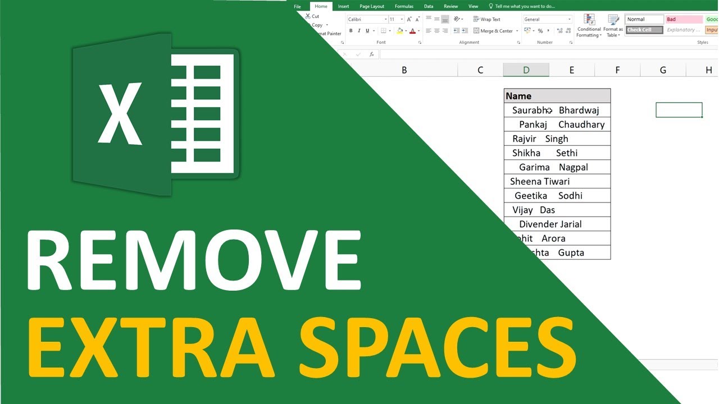Open Number Format dialog launcher
Screen dimensions: 719x404
click(x=571, y=43)
